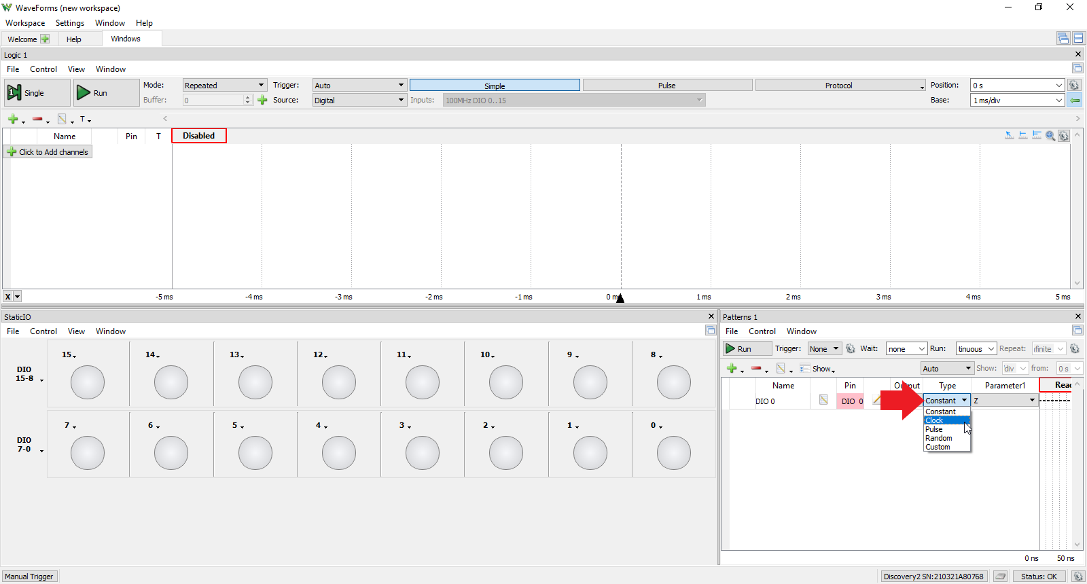This screenshot has width=1087, height=584.
Task: Start the Logic analyzer with Run
Action: (105, 93)
